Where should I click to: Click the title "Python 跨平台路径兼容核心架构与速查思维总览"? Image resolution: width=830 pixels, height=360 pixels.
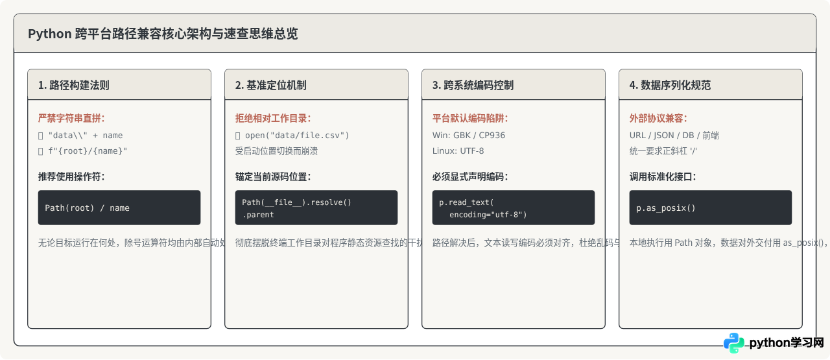(163, 34)
